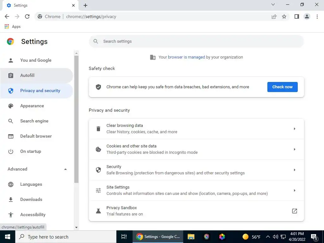The height and width of the screenshot is (243, 324).
Task: Click the managed organization building icon
Action: [x=153, y=57]
